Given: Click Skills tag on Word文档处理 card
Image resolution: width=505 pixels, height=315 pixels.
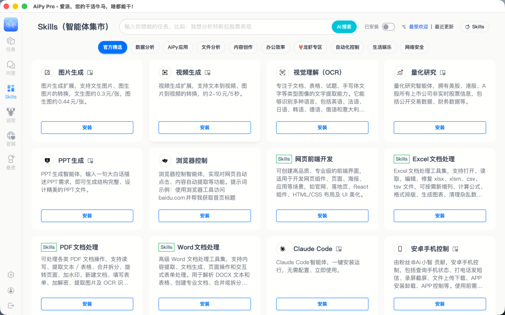Looking at the screenshot, I should tap(166, 247).
